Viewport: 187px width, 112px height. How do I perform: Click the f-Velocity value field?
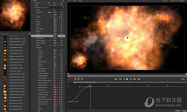(55, 55)
